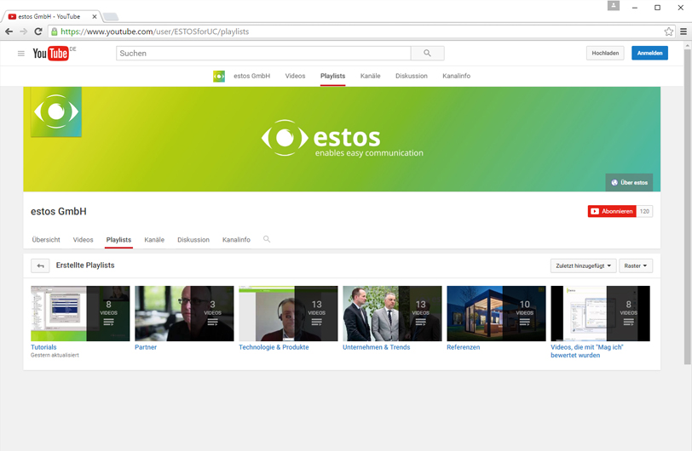Switch to the lower Diskussion tab
This screenshot has height=451, width=692.
(193, 240)
